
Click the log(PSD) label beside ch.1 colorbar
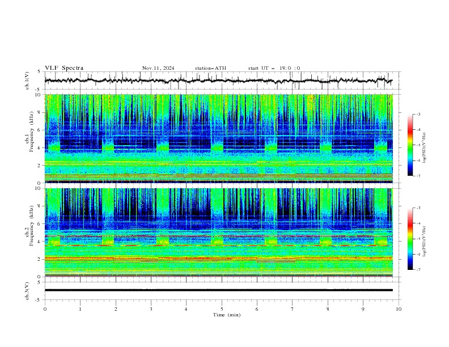coord(425,148)
